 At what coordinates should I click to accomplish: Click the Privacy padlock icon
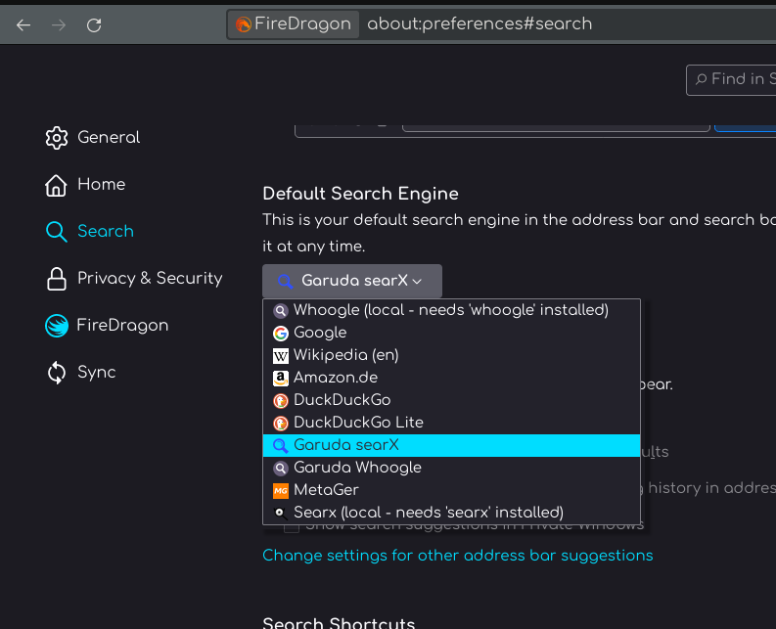click(57, 279)
